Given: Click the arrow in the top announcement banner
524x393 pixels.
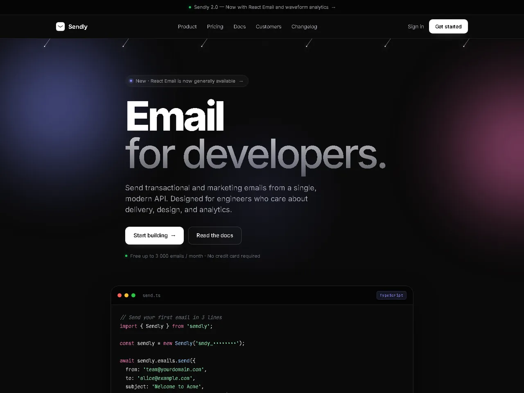Looking at the screenshot, I should [333, 7].
